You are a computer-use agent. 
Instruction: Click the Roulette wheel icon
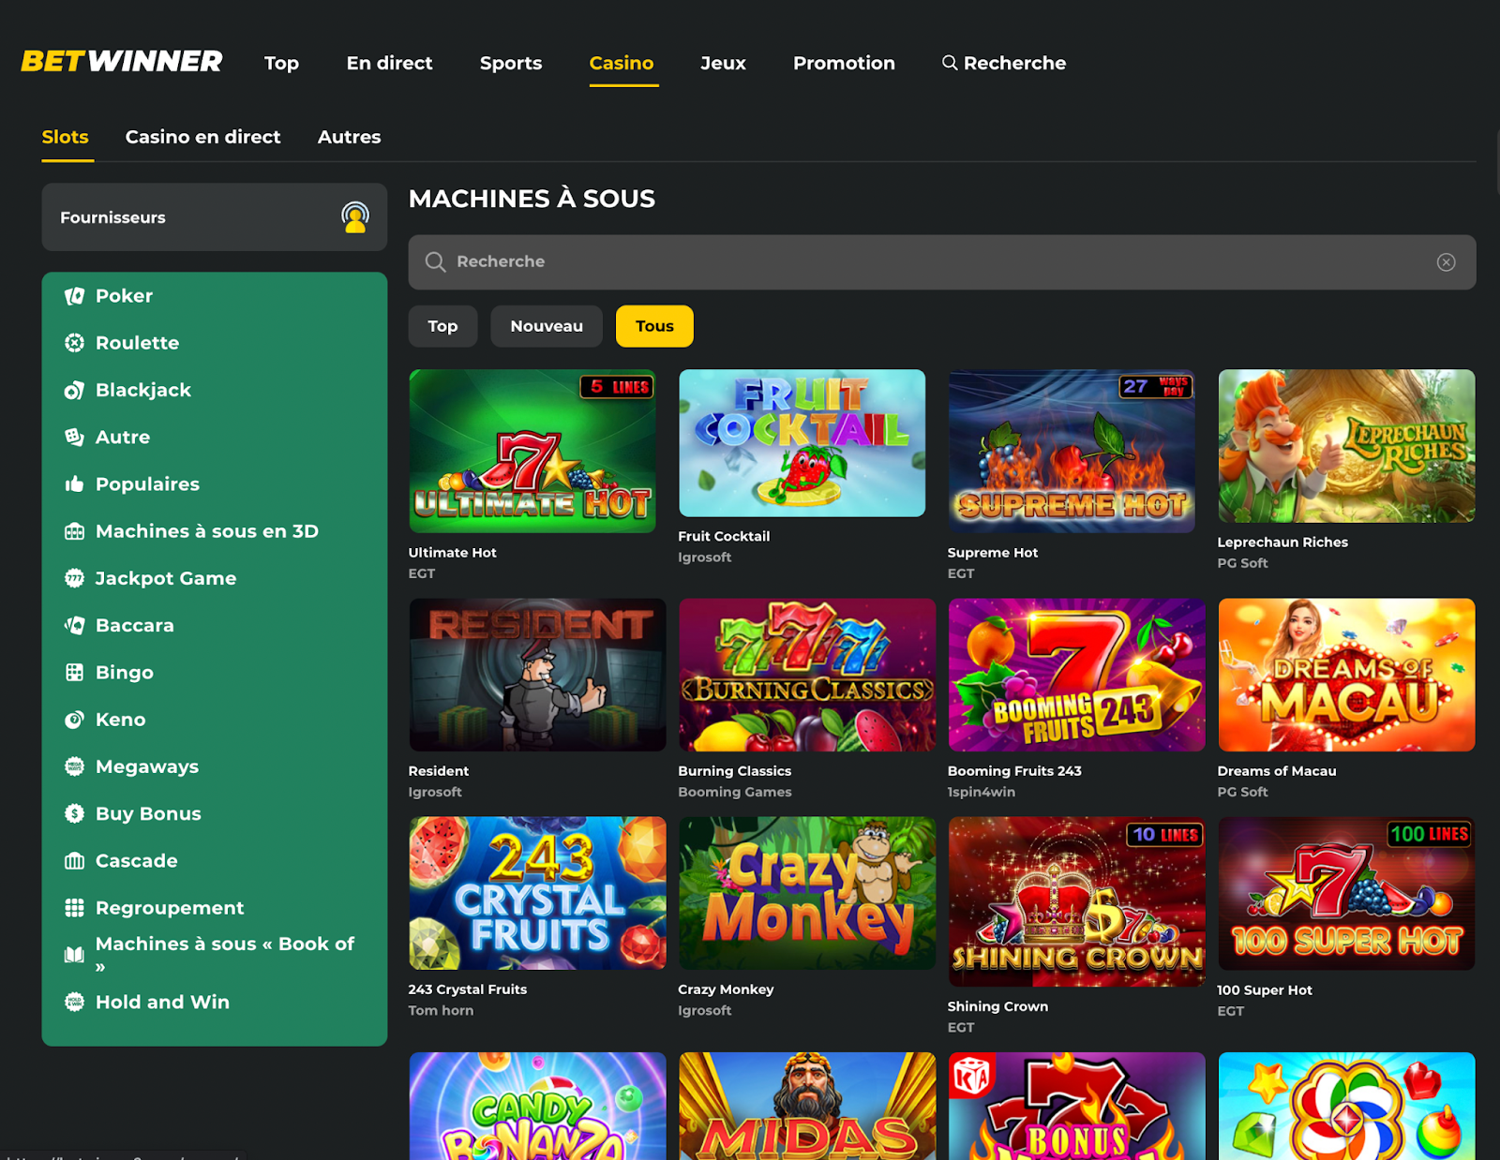(74, 343)
